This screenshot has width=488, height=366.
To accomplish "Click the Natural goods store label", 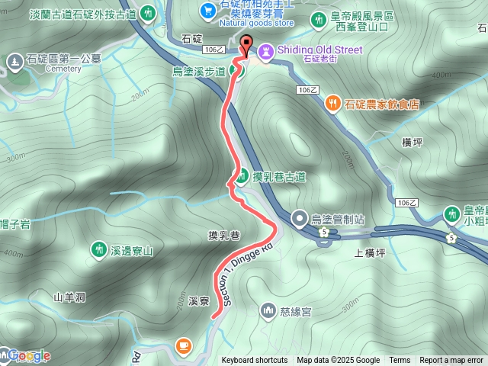I will click(257, 23).
